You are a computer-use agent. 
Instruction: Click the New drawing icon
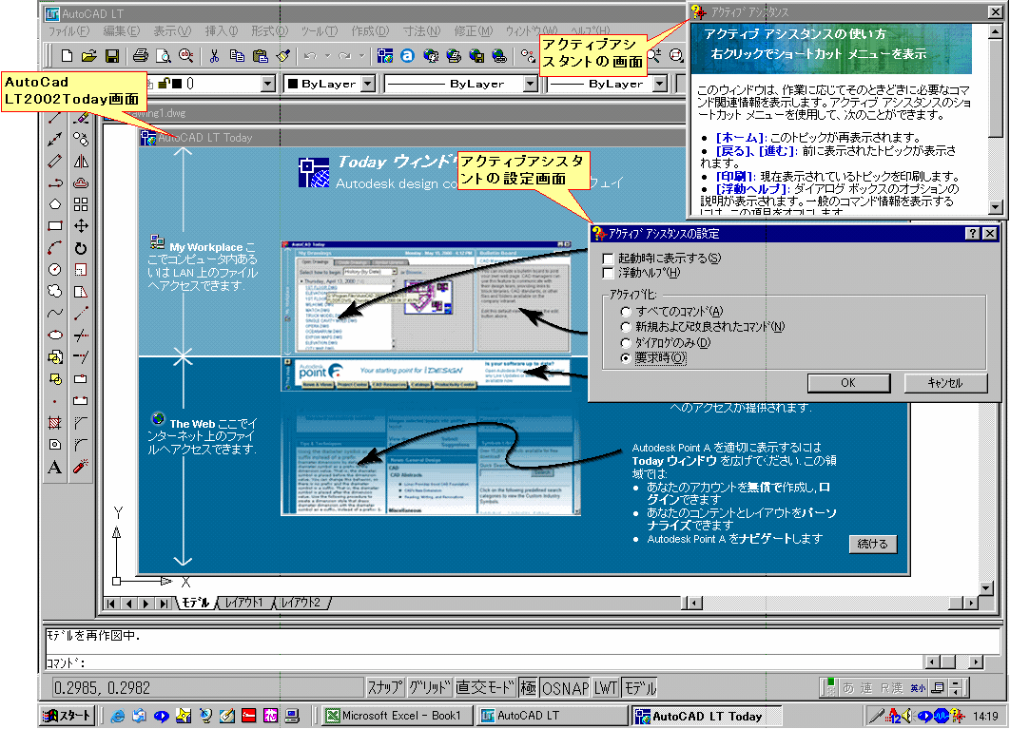click(x=67, y=56)
